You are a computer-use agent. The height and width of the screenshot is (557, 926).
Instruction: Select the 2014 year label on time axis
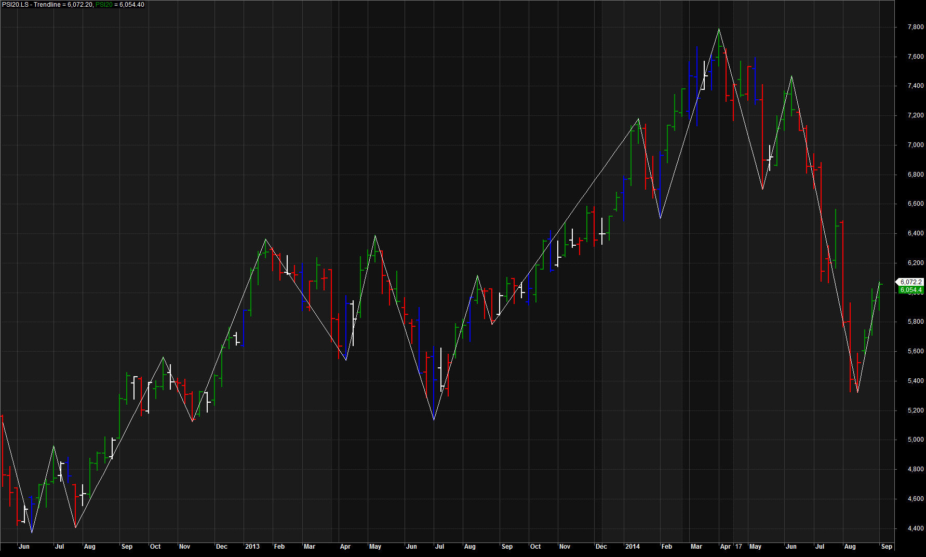(x=633, y=547)
